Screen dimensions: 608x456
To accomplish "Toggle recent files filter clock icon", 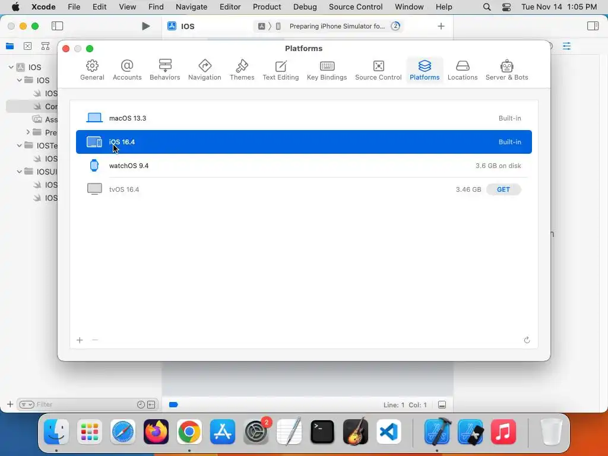I will 141,404.
